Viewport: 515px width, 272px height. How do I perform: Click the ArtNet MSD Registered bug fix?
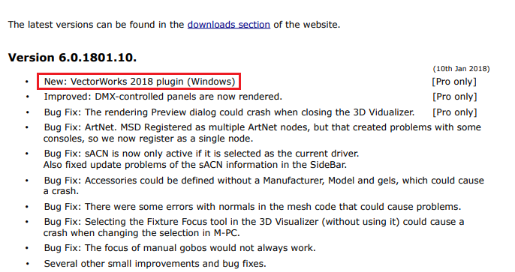pos(262,133)
